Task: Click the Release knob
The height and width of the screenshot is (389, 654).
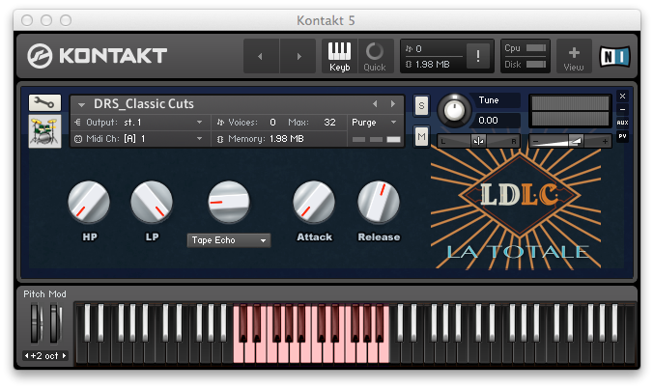Action: click(x=379, y=202)
